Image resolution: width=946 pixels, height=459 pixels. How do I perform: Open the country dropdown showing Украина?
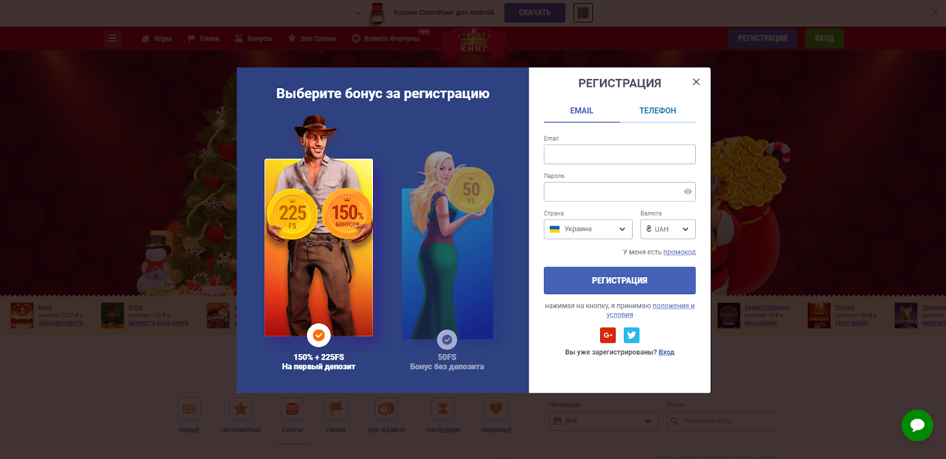point(588,229)
